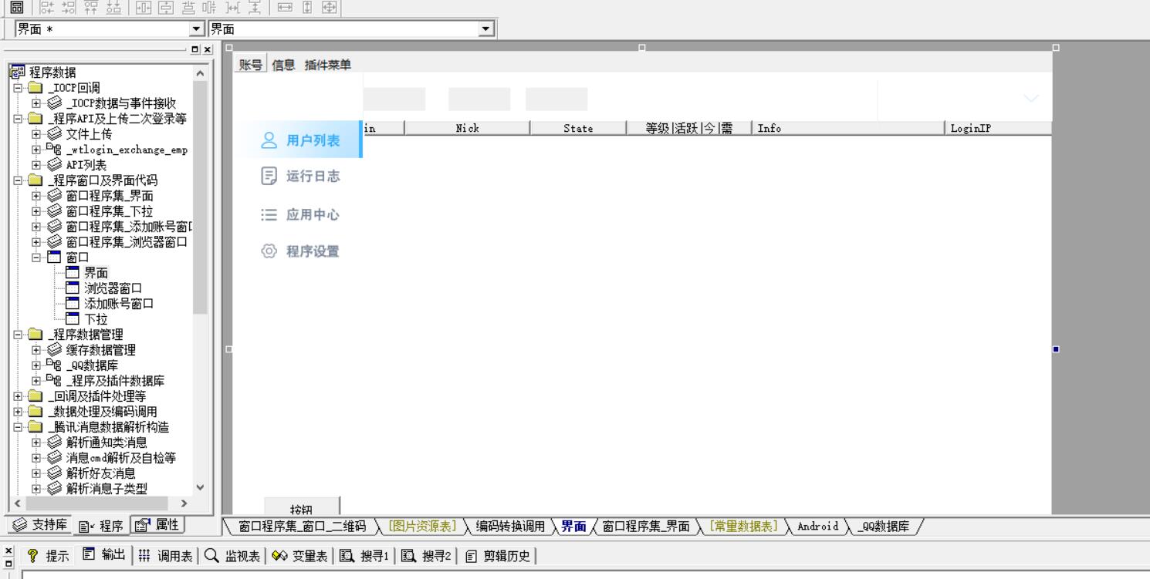This screenshot has height=579, width=1150.
Task: Collapse the _程序API及上传二次登录等 folder
Action: click(x=18, y=119)
